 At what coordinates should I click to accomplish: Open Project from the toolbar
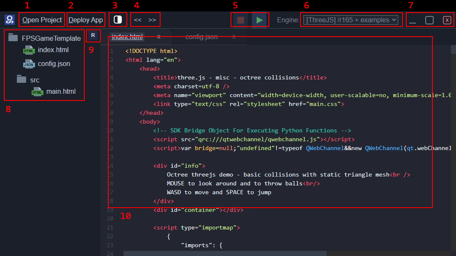coord(42,20)
